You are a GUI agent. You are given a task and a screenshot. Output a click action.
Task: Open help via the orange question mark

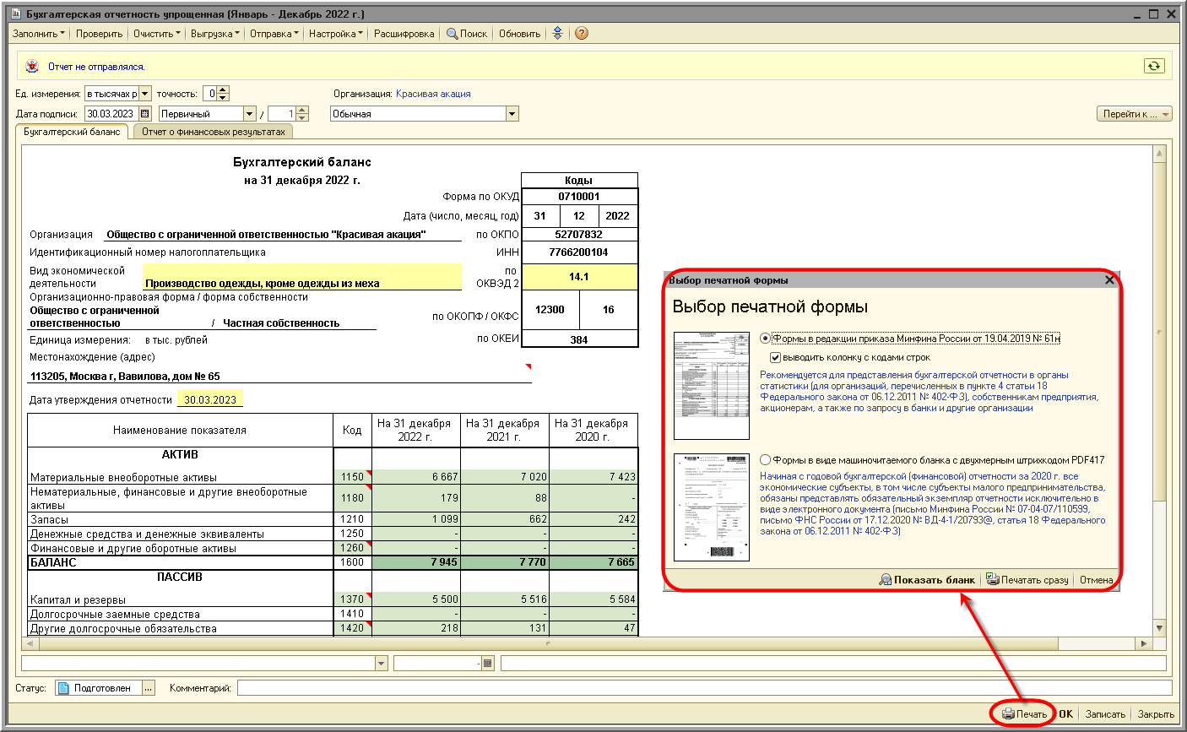tap(581, 34)
